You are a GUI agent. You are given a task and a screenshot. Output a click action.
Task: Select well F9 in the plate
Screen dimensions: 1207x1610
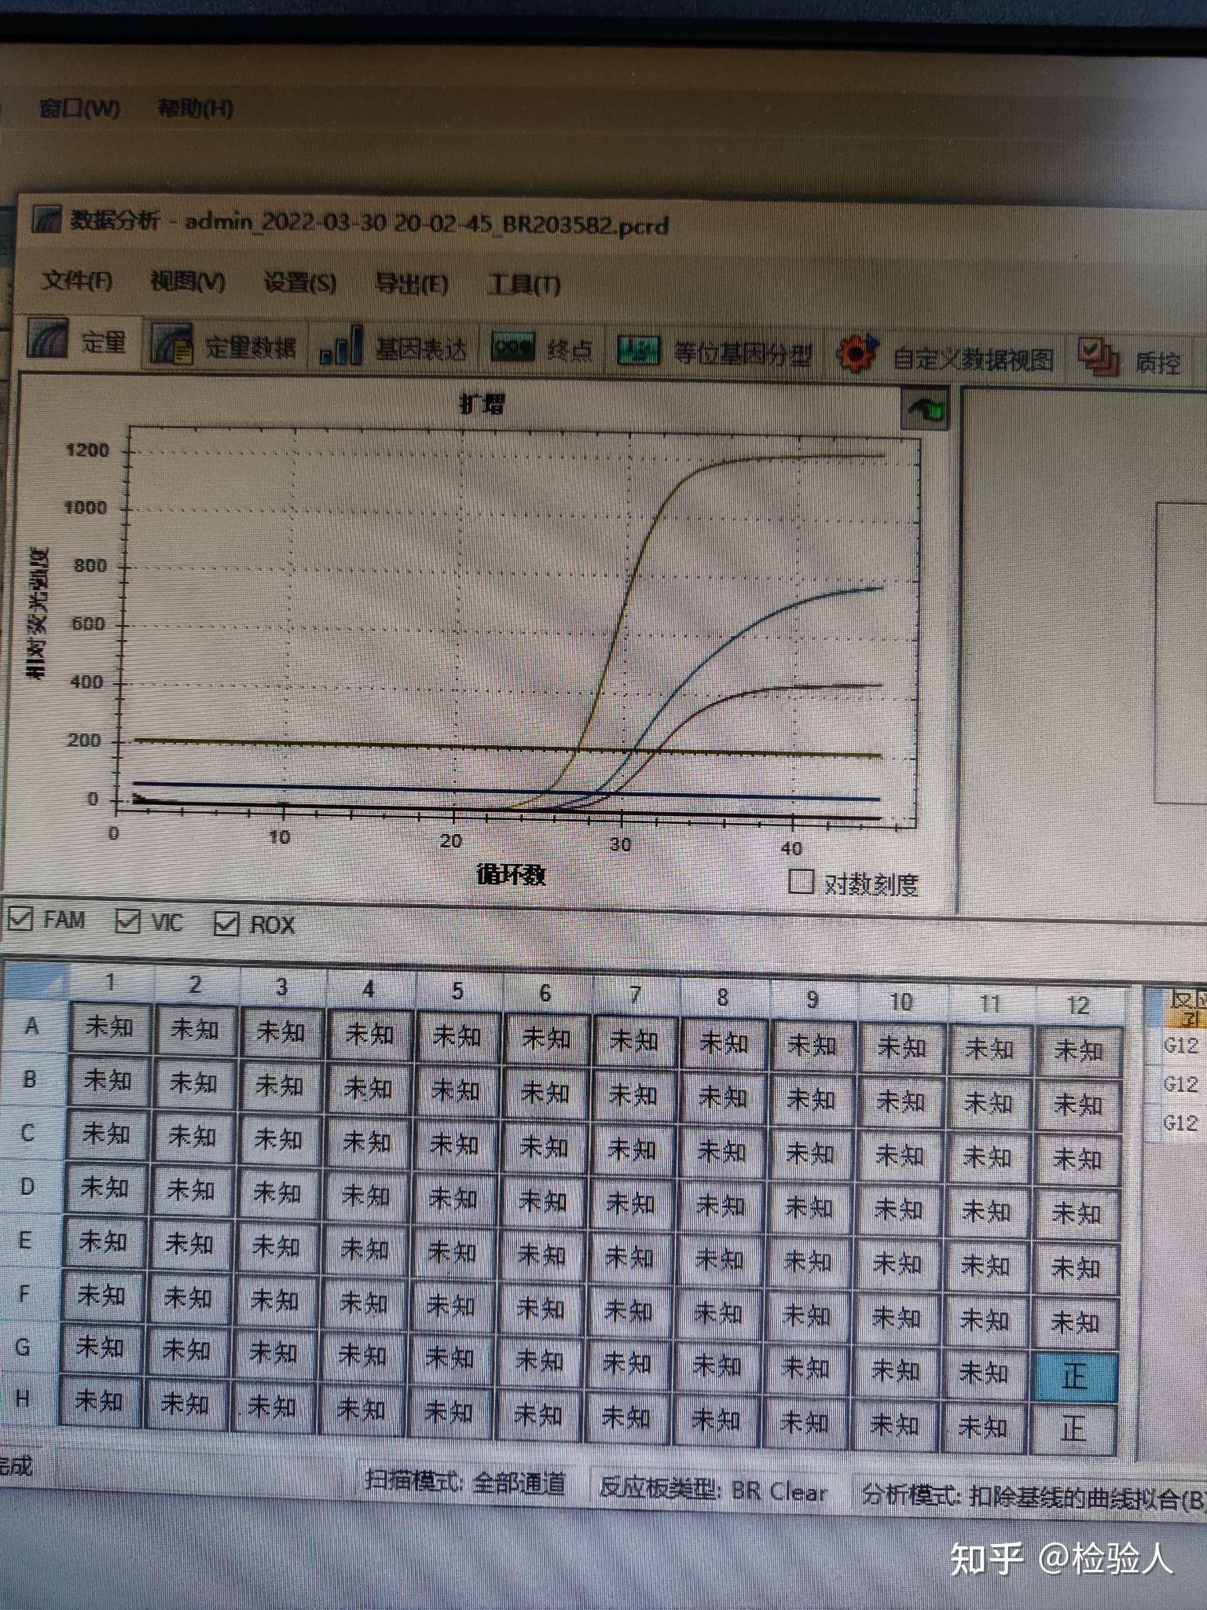click(806, 1314)
